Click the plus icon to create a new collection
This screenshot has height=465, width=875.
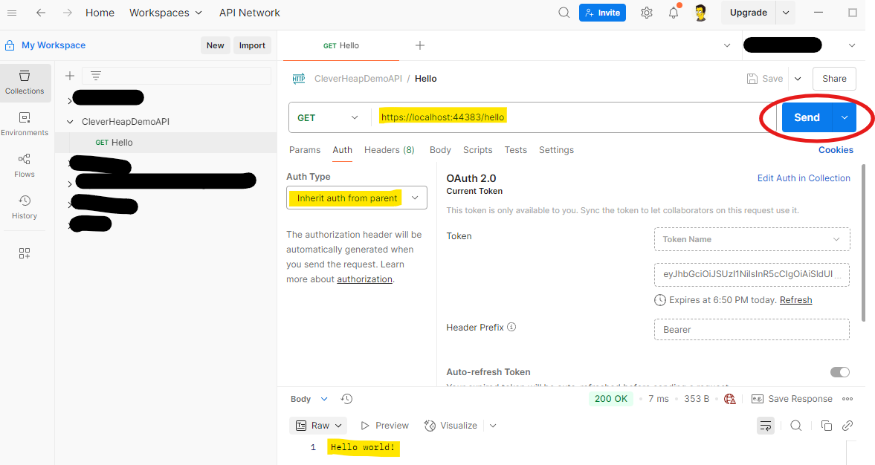point(69,75)
